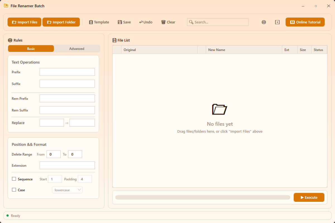The height and width of the screenshot is (223, 335).
Task: Click the Import Folder button
Action: click(61, 22)
